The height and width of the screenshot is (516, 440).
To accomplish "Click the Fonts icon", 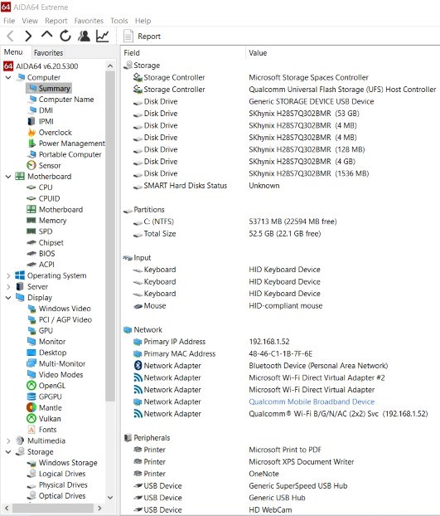I will (x=31, y=430).
